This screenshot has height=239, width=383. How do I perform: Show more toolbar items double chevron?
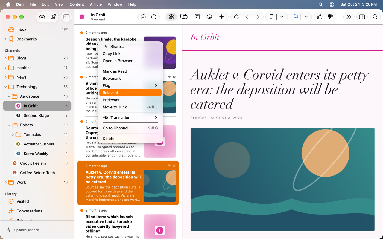tap(349, 17)
